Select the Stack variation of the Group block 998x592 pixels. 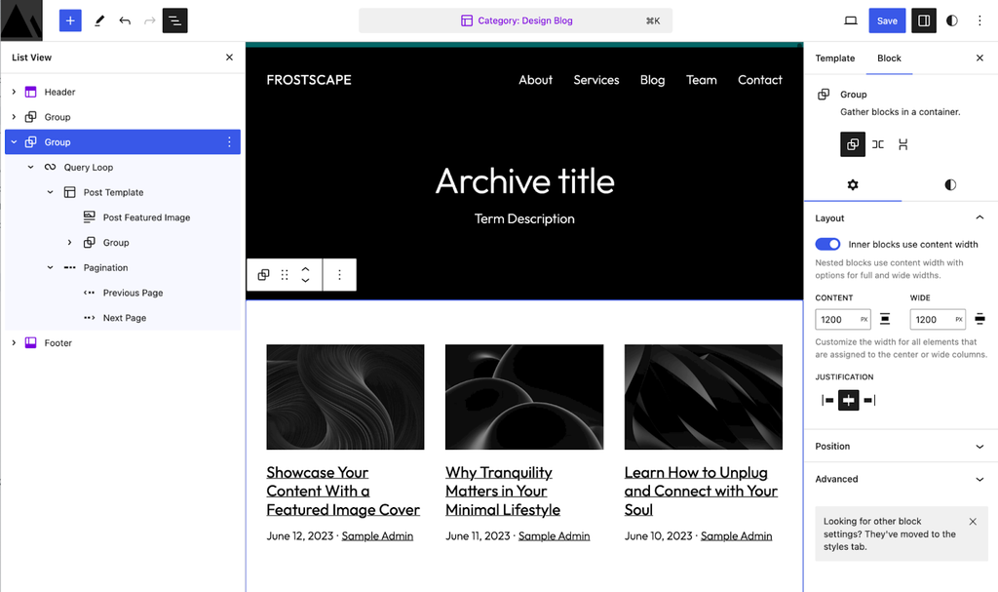[x=902, y=144]
